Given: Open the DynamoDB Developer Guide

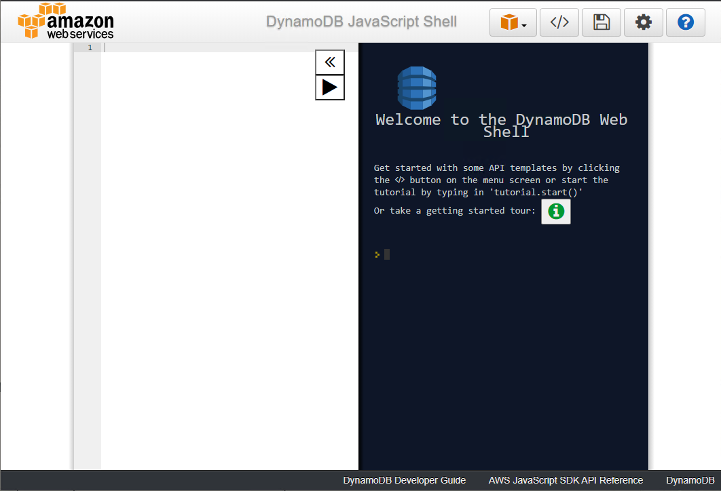Looking at the screenshot, I should click(404, 480).
